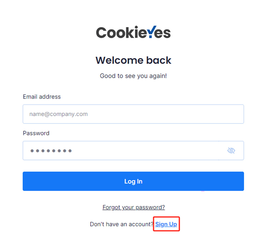Focus the Password input field

121,151
